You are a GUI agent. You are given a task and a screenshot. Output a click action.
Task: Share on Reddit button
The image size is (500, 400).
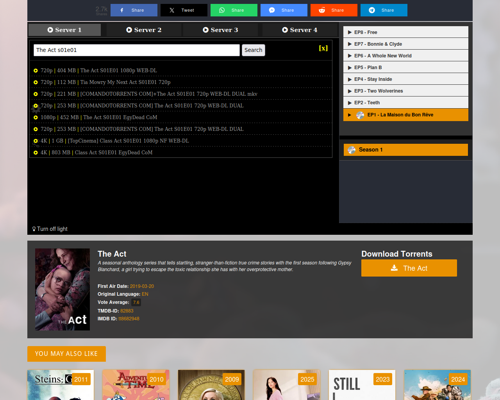tap(334, 10)
